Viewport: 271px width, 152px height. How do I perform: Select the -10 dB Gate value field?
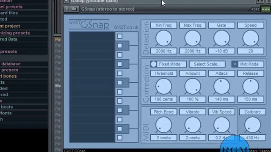coord(221,51)
